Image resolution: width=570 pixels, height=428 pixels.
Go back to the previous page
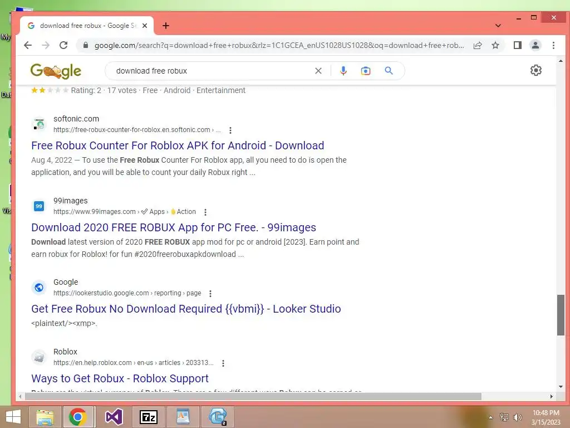pos(28,45)
